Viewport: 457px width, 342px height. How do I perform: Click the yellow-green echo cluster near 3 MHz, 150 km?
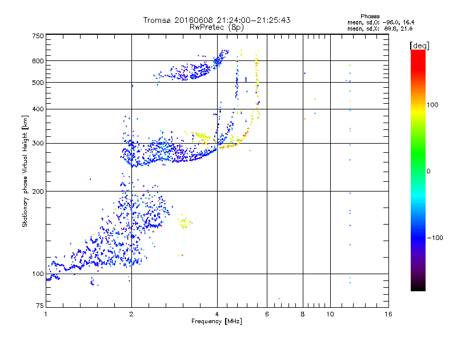pos(185,223)
